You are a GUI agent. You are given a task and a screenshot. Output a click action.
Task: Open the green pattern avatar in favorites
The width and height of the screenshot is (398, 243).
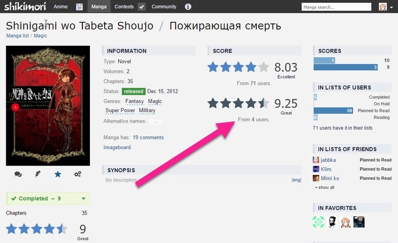(x=318, y=222)
